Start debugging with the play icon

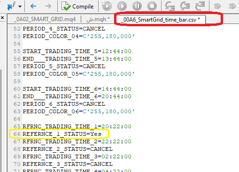point(122,6)
